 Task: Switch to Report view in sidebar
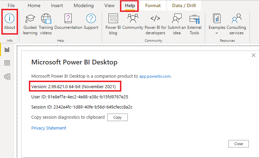7,50
